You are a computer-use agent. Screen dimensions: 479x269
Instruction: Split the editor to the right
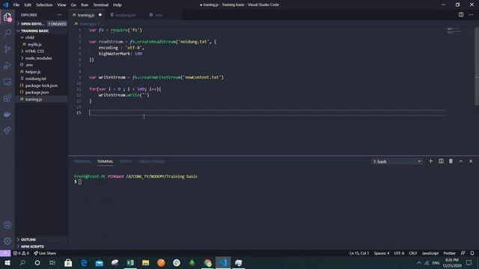pyautogui.click(x=461, y=14)
